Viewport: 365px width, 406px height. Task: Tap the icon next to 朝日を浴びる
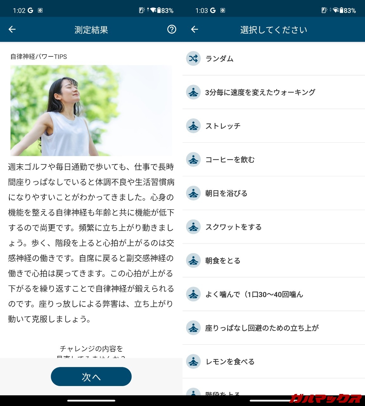pos(193,193)
